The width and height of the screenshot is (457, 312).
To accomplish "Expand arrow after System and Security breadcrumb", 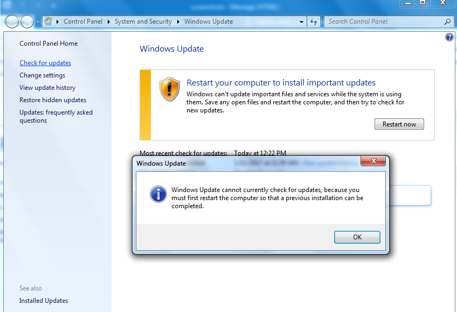I will [x=178, y=22].
